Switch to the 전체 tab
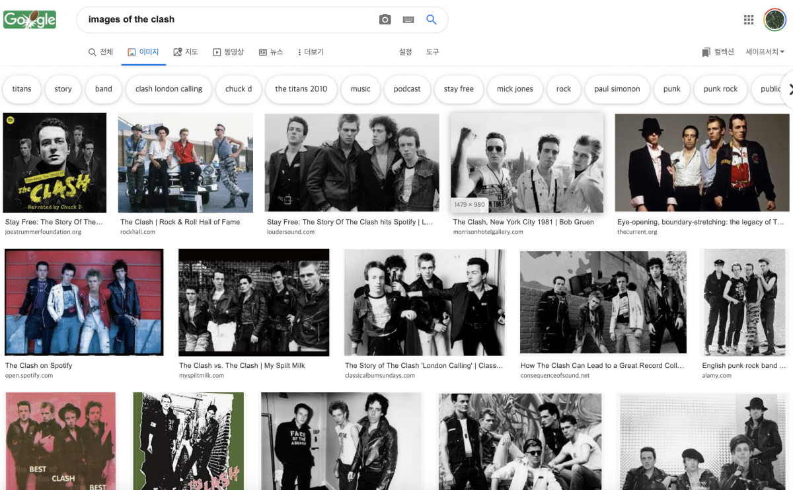Viewport: 793px width, 490px height. point(101,52)
